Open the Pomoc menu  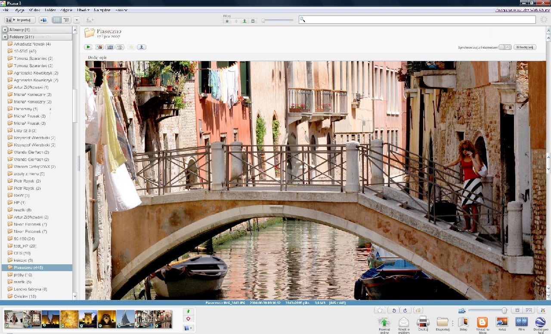[x=121, y=9]
